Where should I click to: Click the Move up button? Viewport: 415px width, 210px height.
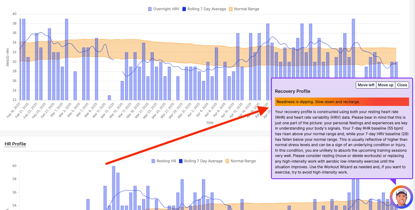pos(386,85)
